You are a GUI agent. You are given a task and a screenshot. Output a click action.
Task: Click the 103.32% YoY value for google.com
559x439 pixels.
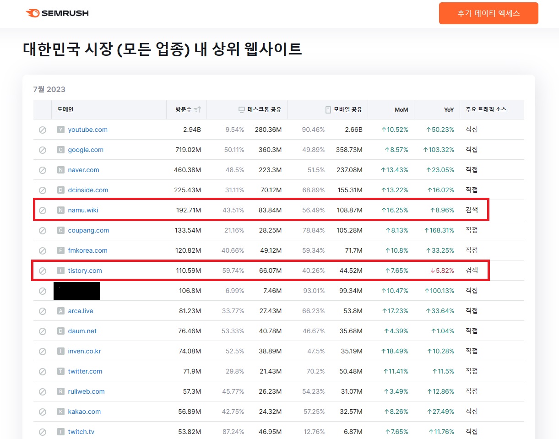(x=439, y=150)
